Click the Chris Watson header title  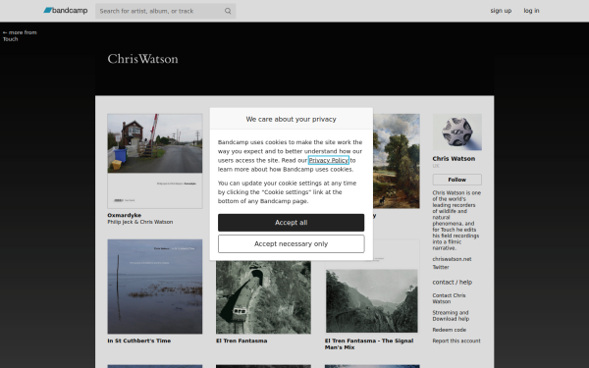tap(142, 59)
